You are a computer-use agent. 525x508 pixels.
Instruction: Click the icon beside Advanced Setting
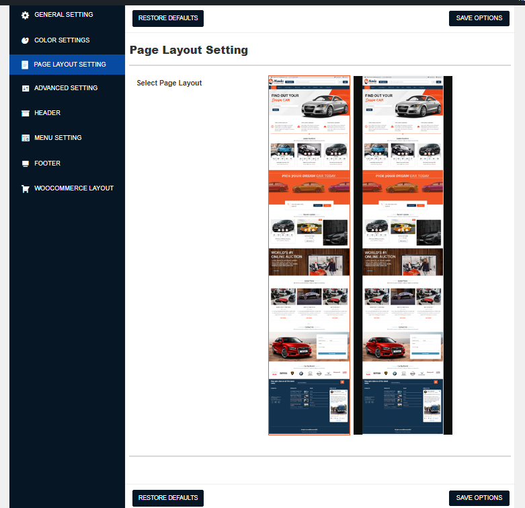click(x=25, y=88)
